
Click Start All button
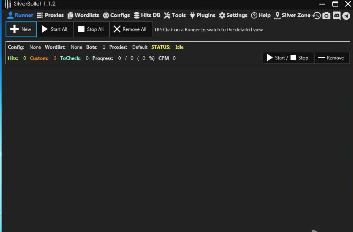[x=55, y=29]
